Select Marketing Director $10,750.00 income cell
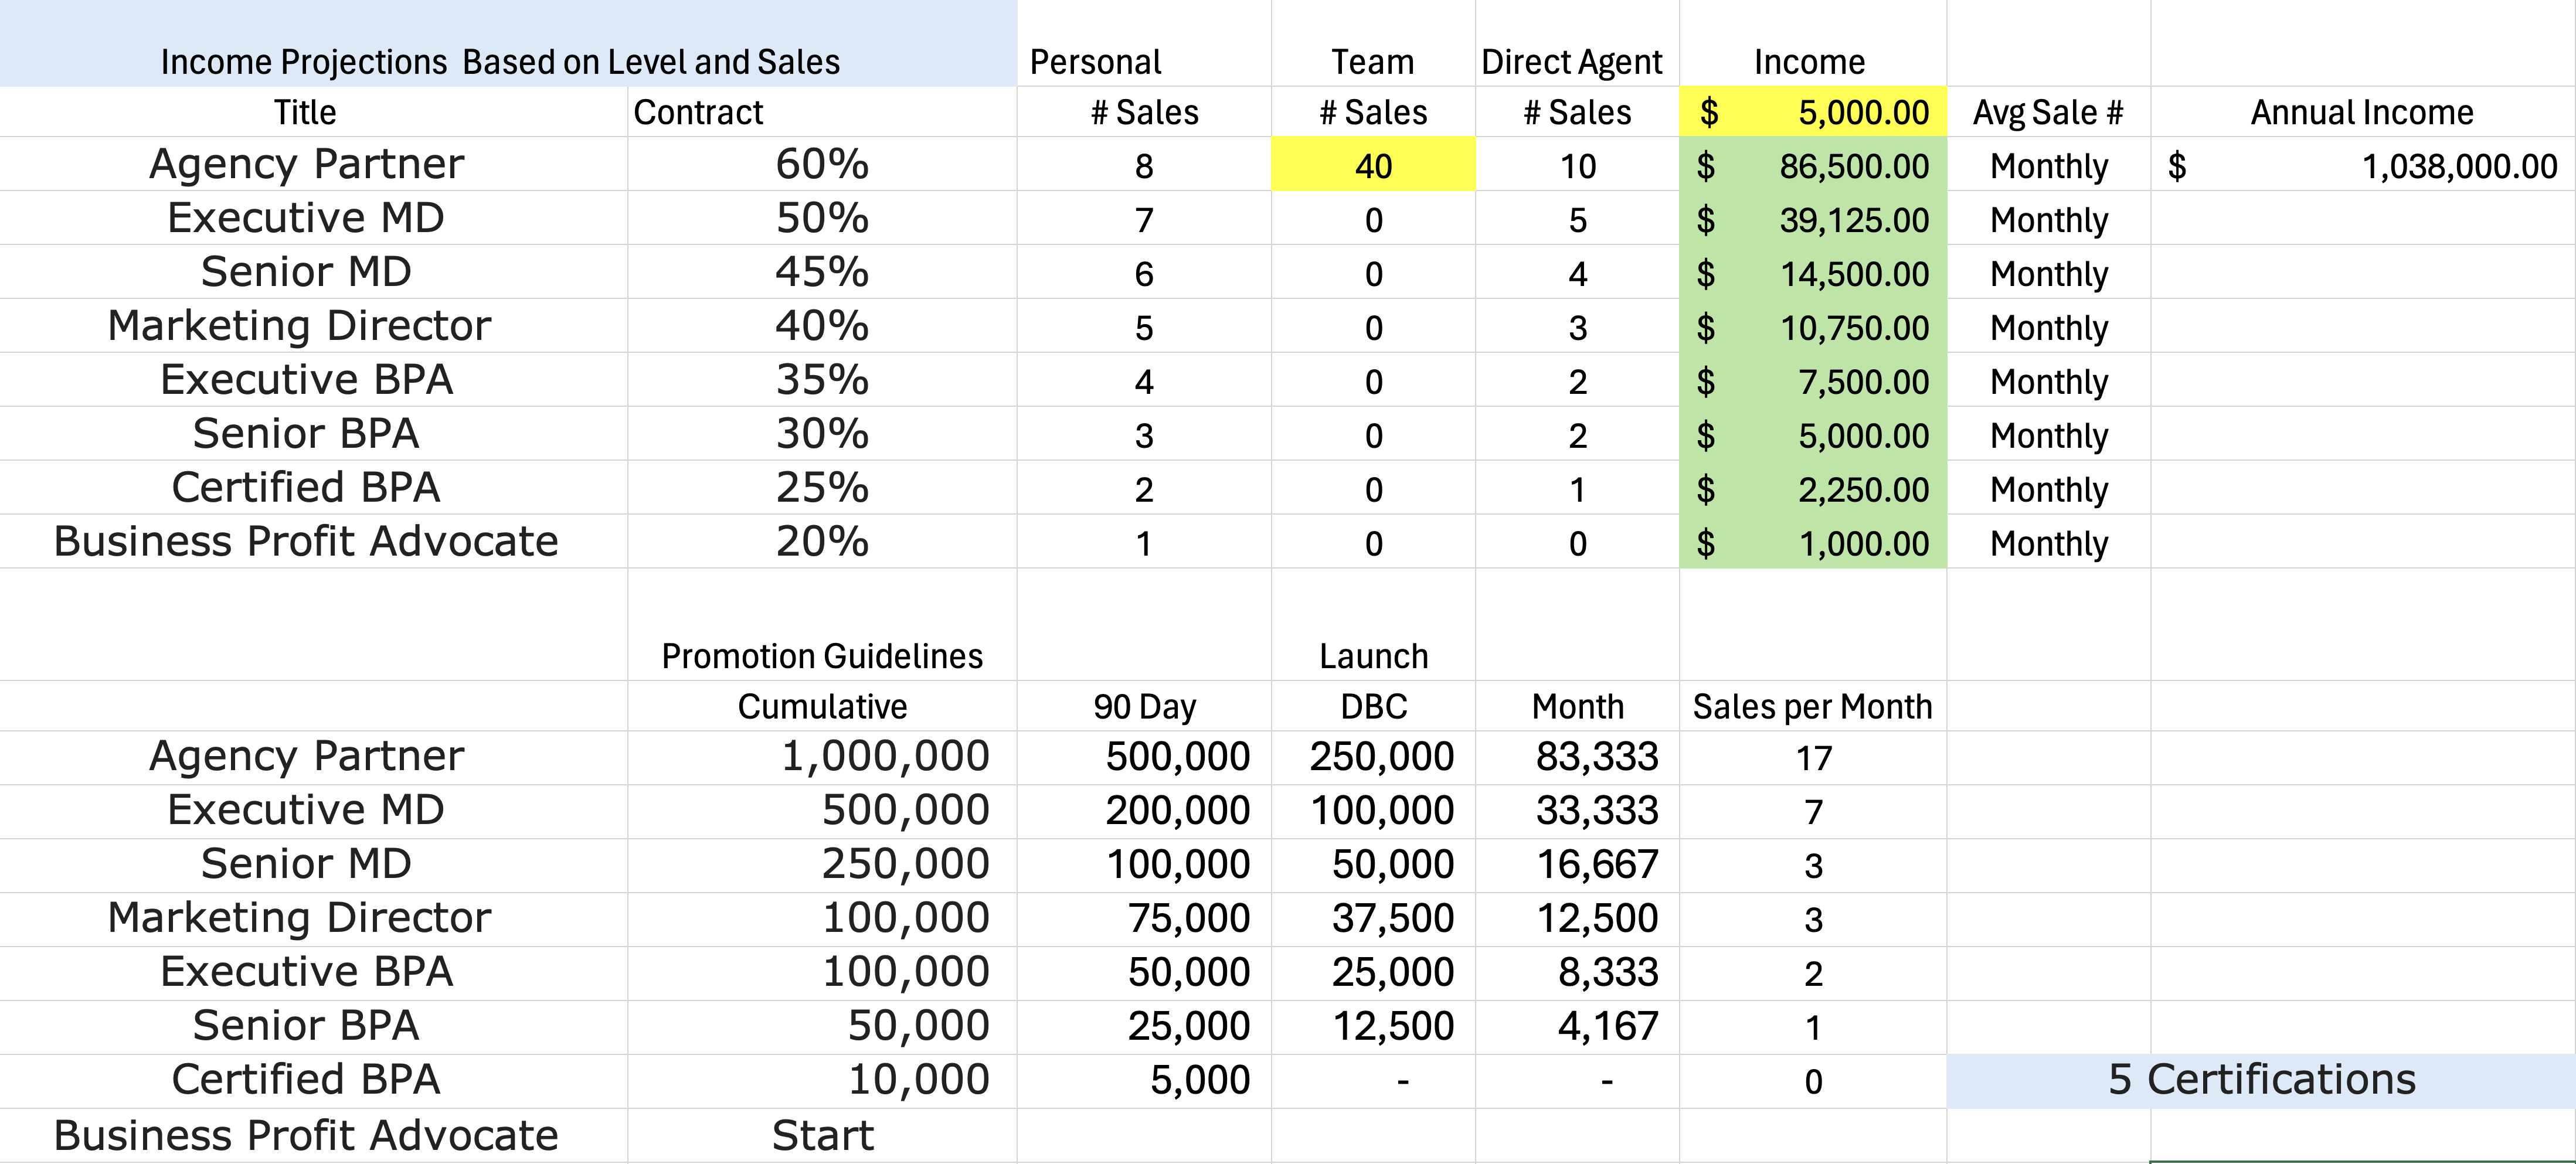This screenshot has width=2576, height=1164. 1812,328
